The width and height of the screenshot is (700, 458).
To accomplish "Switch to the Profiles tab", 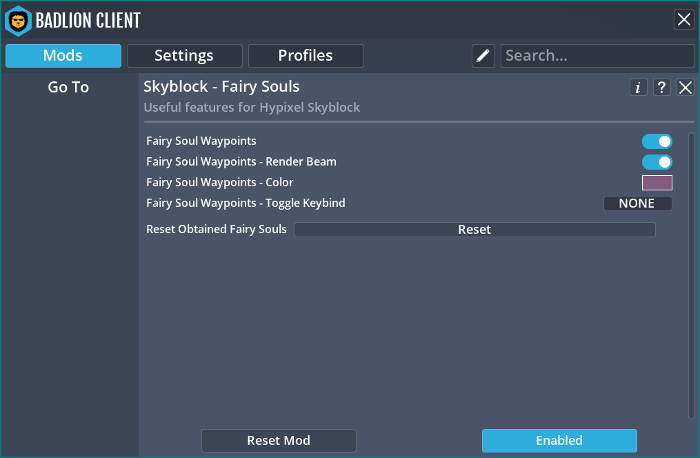I will [x=306, y=56].
